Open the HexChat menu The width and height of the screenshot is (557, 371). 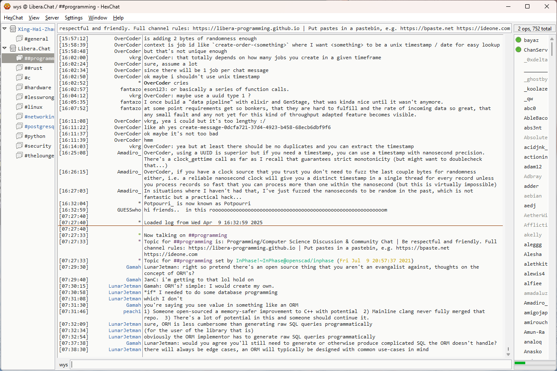13,18
